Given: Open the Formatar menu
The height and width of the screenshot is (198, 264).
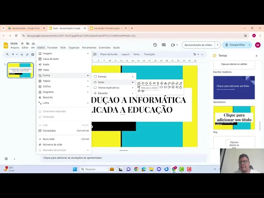Looking at the screenshot, I should 52,48.
